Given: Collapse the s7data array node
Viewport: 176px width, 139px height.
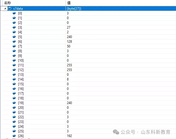Looking at the screenshot, I should pyautogui.click(x=5, y=8).
